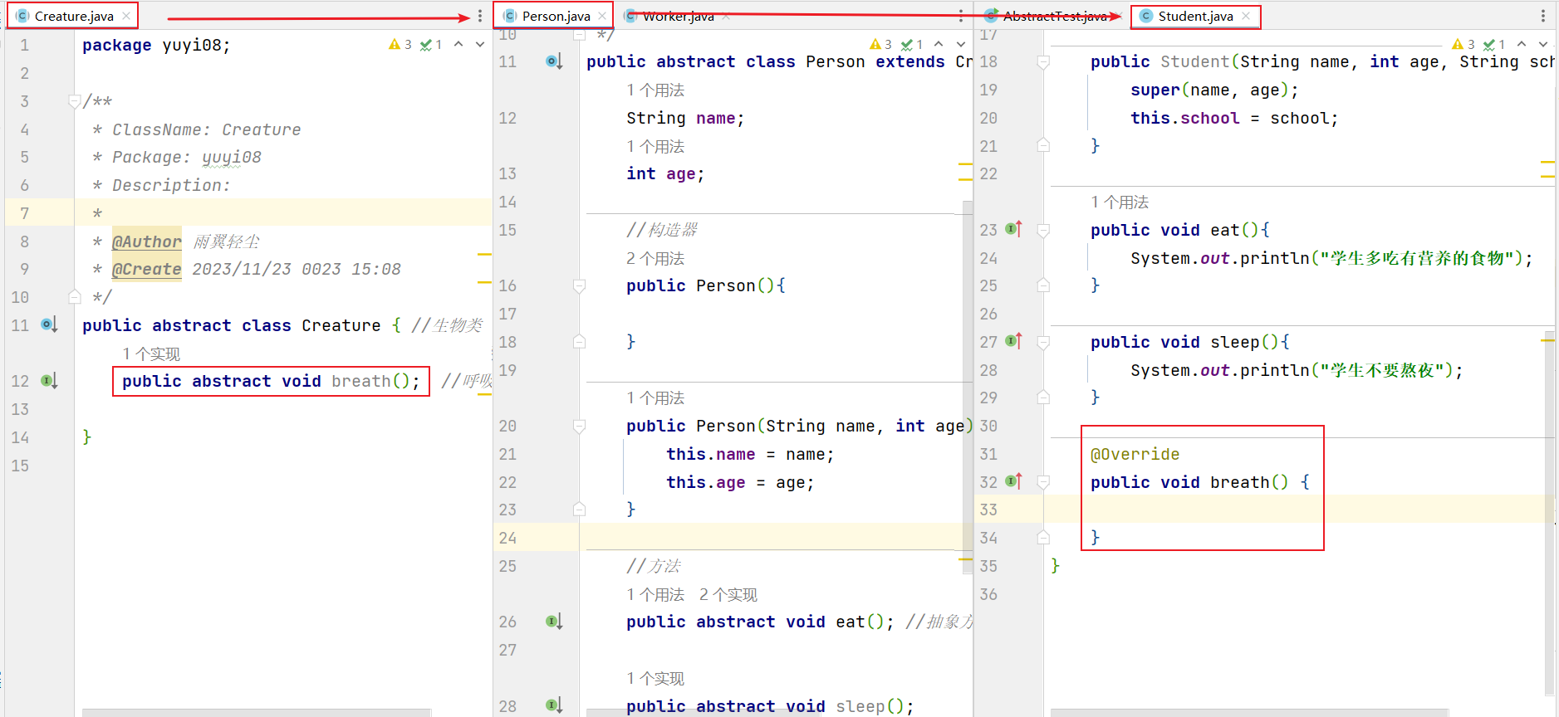This screenshot has width=1559, height=717.
Task: Click the green check count in Creature.java editor
Action: point(431,45)
